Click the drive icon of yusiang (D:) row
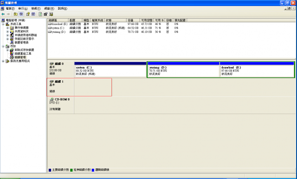The width and height of the screenshot is (297, 179). click(x=50, y=32)
